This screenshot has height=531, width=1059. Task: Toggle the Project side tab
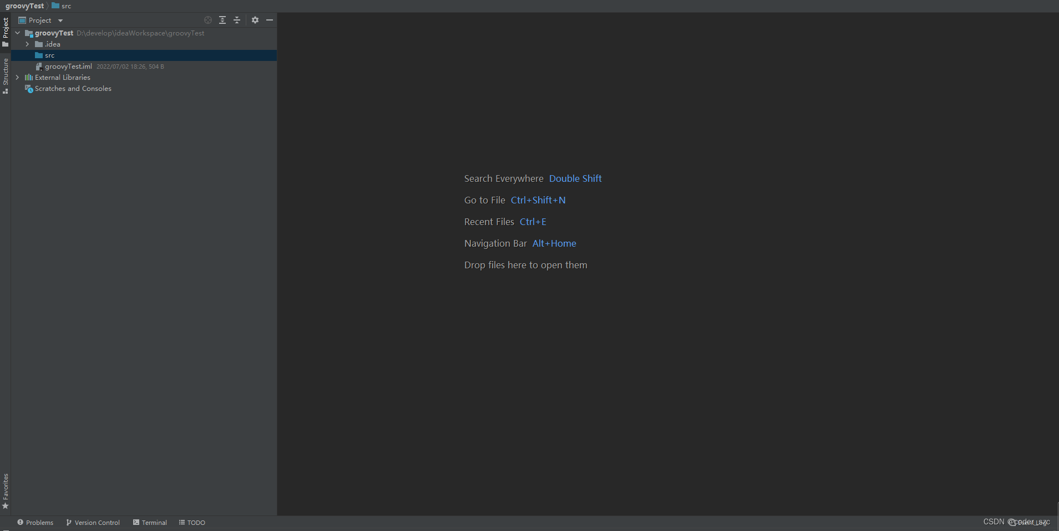(6, 32)
